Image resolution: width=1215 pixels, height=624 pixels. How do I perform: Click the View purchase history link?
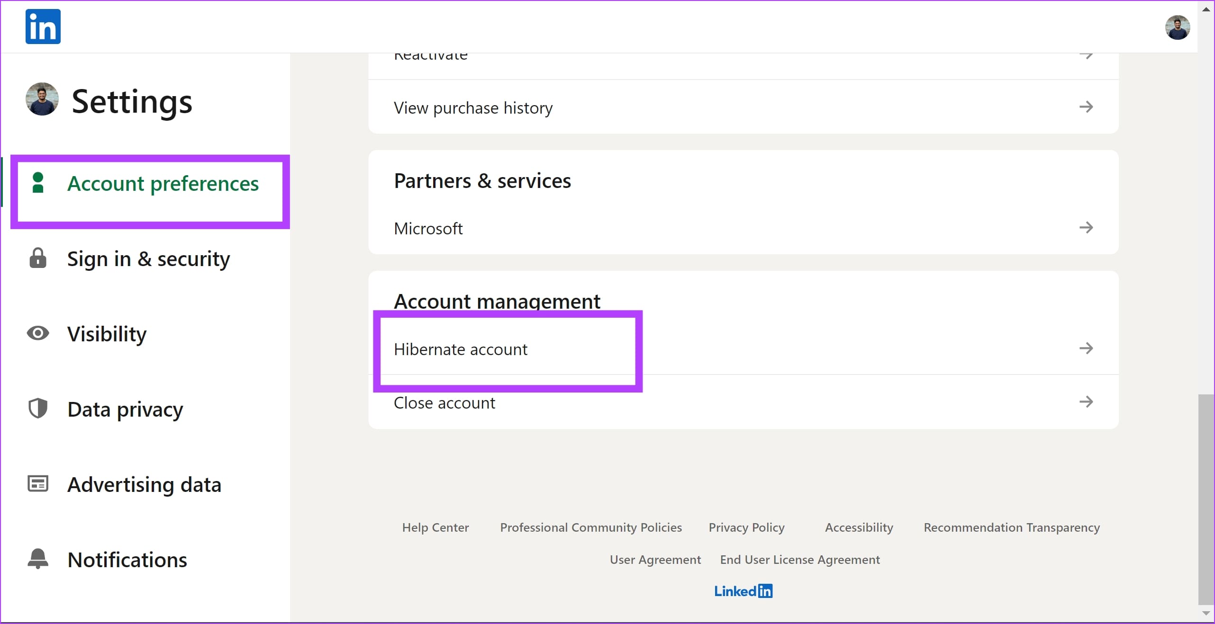click(x=474, y=107)
